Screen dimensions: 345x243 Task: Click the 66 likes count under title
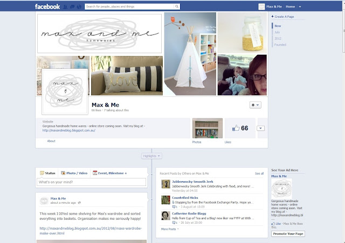click(96, 110)
